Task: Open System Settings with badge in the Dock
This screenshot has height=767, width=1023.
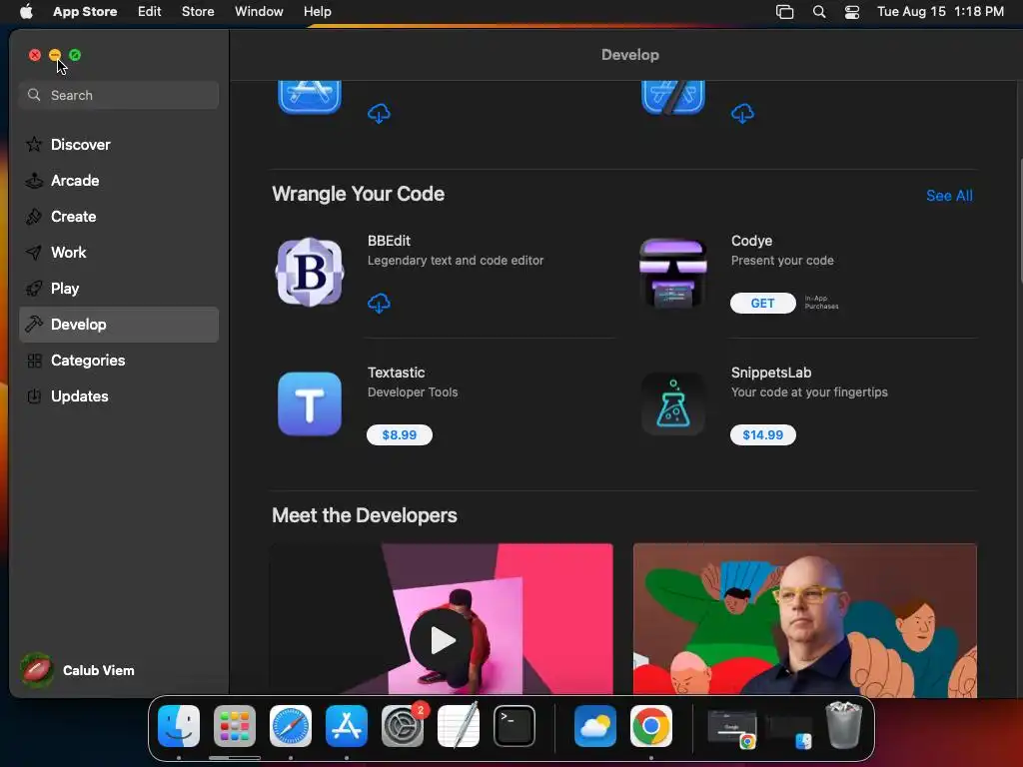Action: [403, 726]
